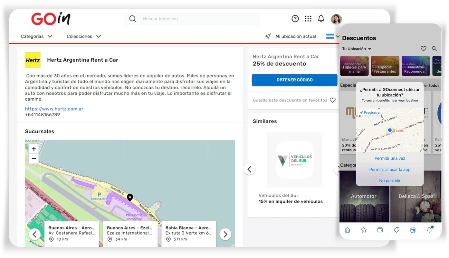The width and height of the screenshot is (449, 258).
Task: Click previous arrow on branch cards
Action: click(35, 234)
